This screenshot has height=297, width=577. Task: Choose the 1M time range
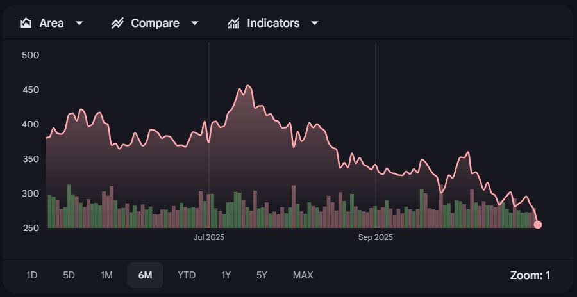click(x=106, y=275)
